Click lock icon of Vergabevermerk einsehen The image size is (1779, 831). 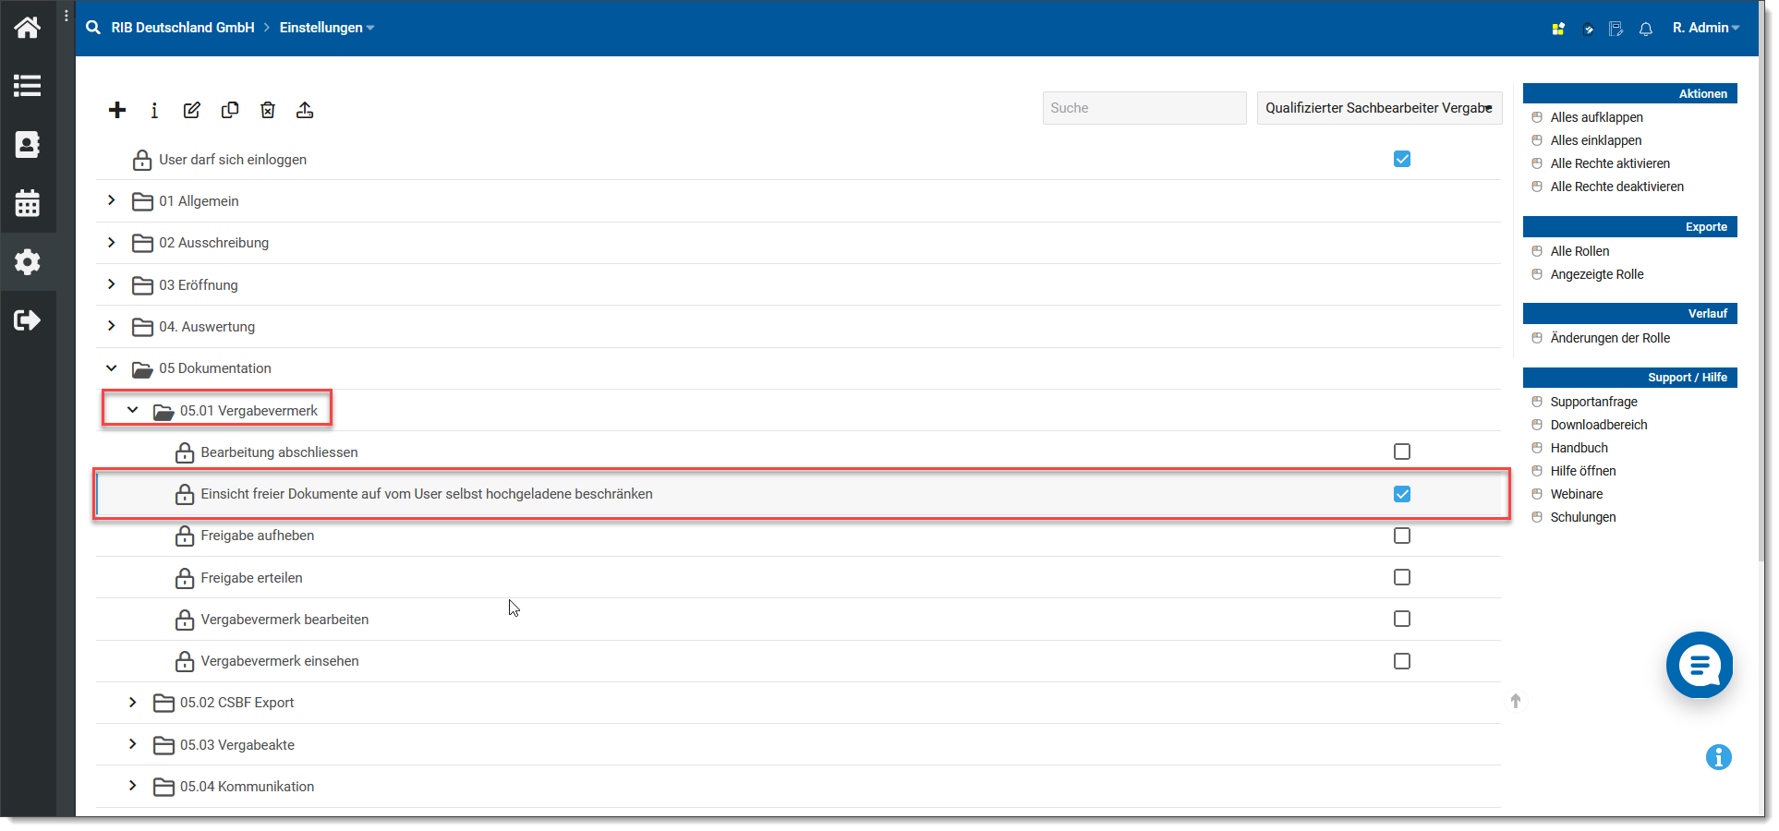coord(185,661)
